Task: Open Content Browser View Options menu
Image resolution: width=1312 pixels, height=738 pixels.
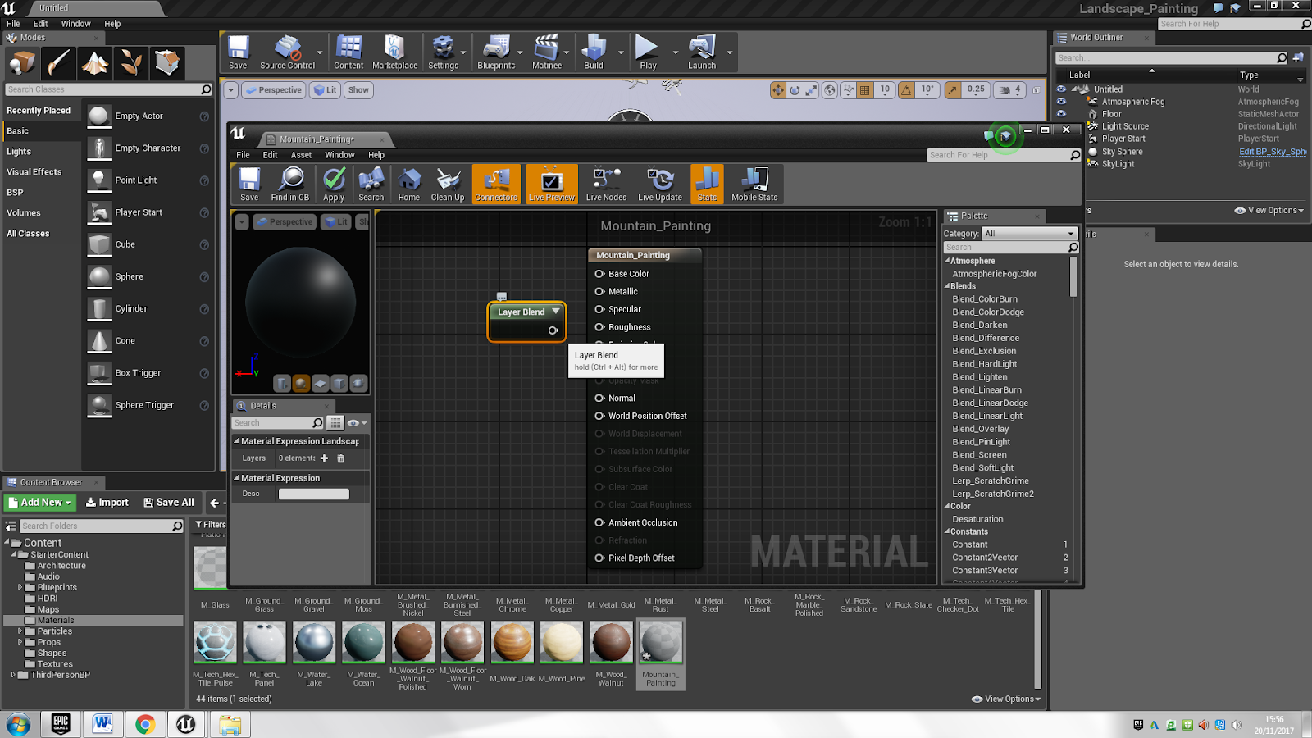Action: pos(1006,699)
